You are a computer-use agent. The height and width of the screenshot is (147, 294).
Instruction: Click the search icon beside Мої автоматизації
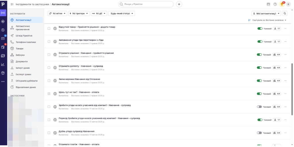click(285, 13)
